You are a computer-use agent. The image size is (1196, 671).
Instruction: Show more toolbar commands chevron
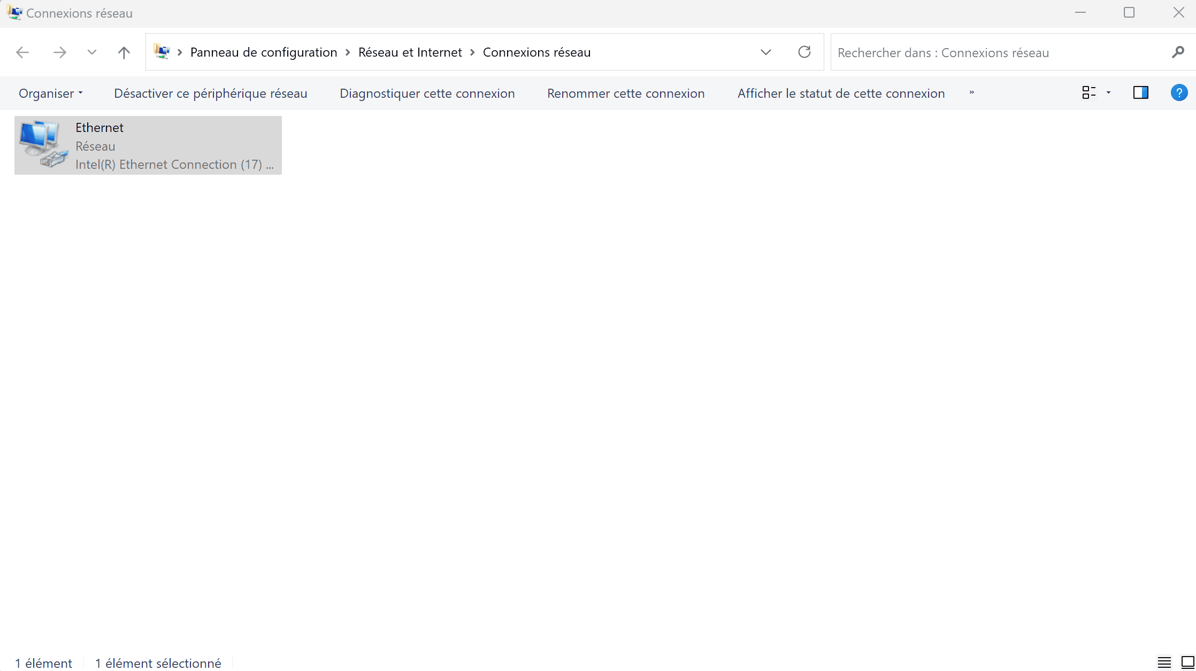971,92
